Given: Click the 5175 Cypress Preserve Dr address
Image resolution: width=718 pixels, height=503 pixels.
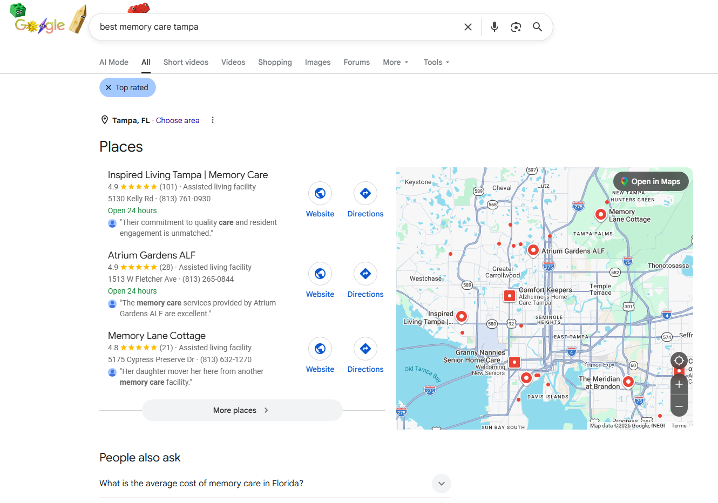Looking at the screenshot, I should pos(151,359).
